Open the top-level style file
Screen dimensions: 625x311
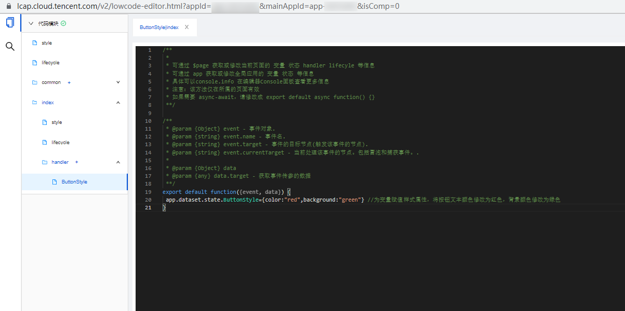pos(47,43)
